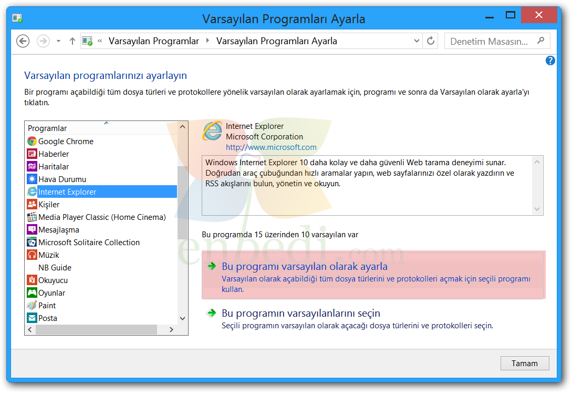The width and height of the screenshot is (572, 393).
Task: Click the window system icon in title bar
Action: (x=17, y=18)
